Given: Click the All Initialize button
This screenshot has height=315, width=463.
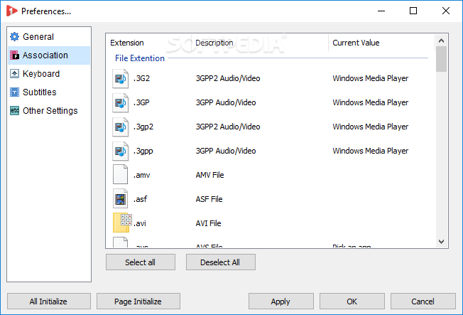Looking at the screenshot, I should click(49, 301).
